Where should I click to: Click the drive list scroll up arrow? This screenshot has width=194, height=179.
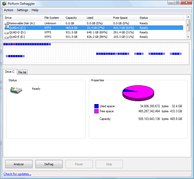tap(188, 17)
